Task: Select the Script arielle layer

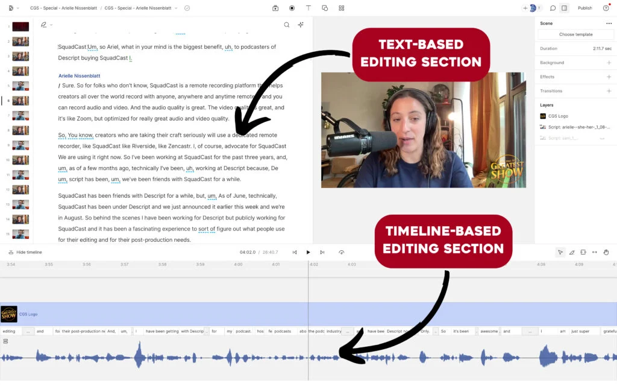Action: tap(575, 127)
